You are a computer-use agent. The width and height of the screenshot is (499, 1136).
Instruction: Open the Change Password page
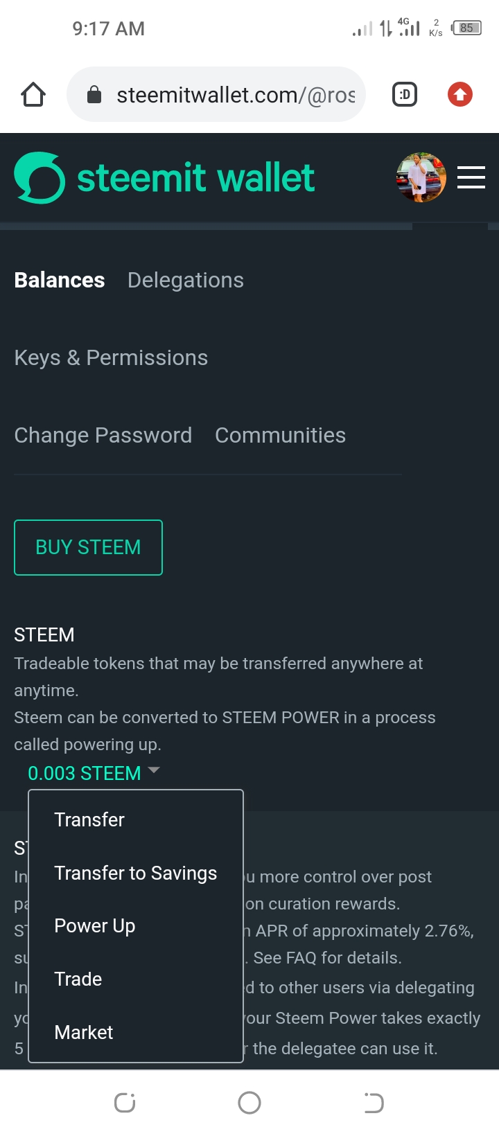103,435
